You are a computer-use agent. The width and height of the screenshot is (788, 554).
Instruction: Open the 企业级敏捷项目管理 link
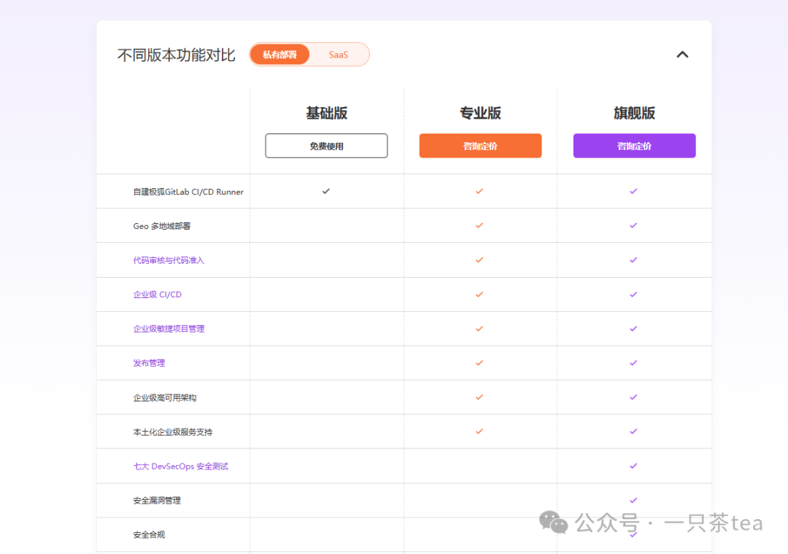[x=169, y=329]
